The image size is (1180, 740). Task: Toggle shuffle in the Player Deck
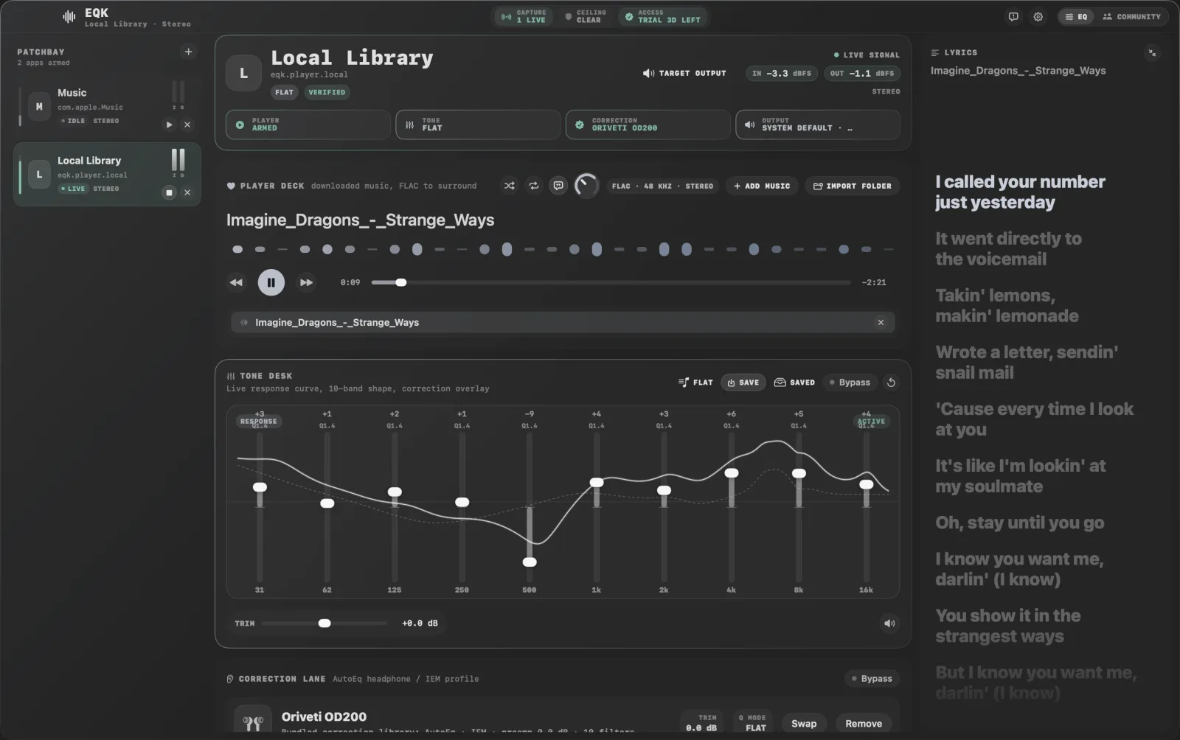click(x=509, y=186)
